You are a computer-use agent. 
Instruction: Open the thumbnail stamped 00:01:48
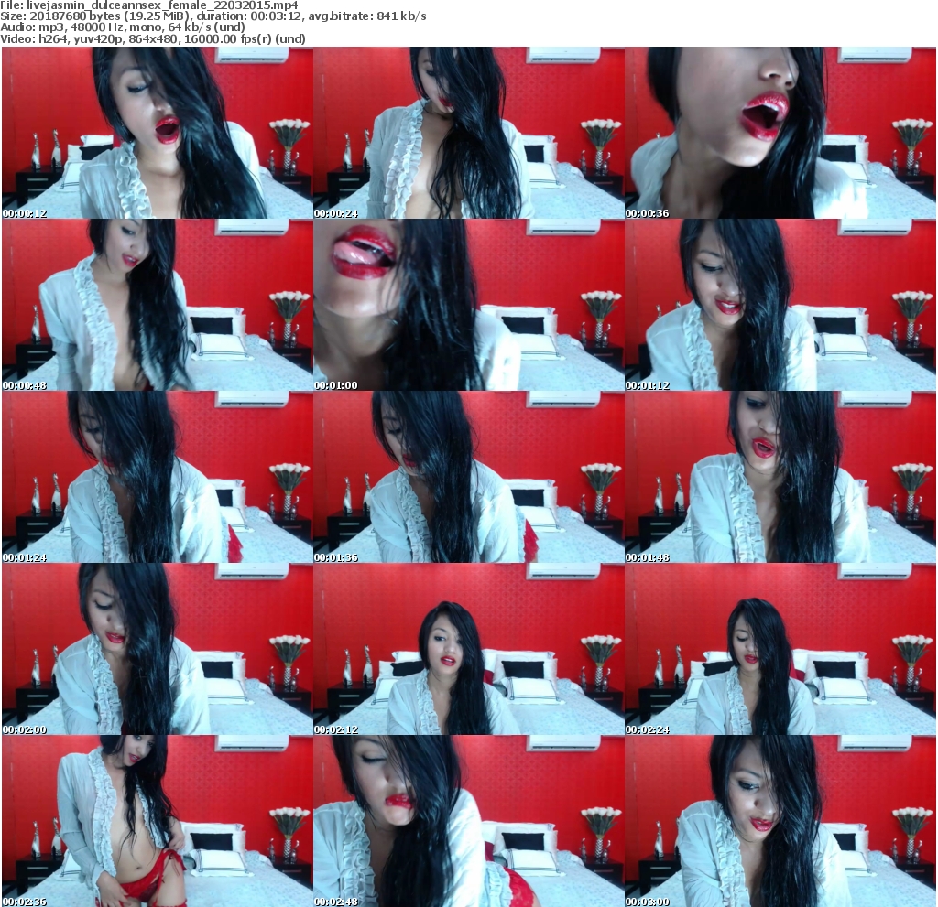780,477
